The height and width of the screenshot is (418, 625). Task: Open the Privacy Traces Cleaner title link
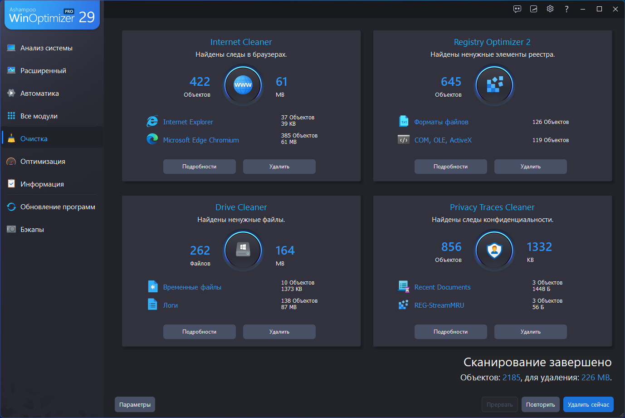(492, 207)
